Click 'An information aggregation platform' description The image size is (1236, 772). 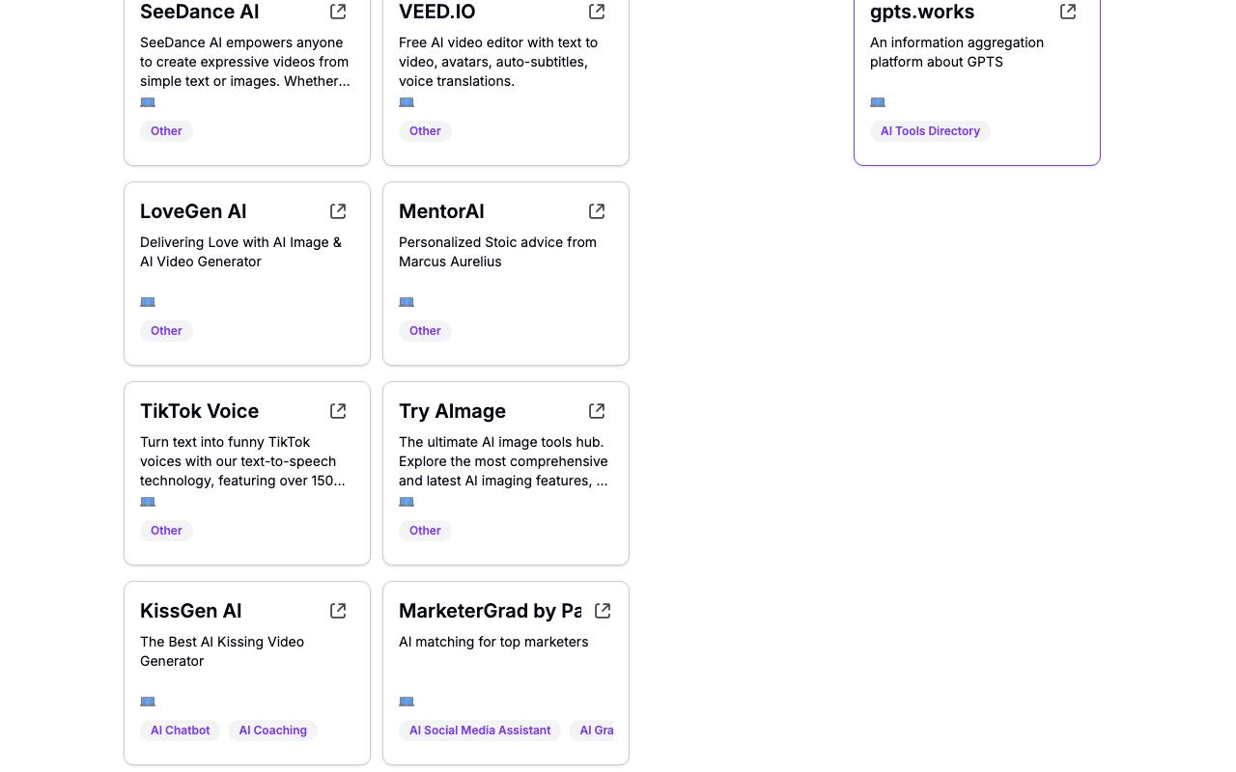pyautogui.click(x=957, y=52)
